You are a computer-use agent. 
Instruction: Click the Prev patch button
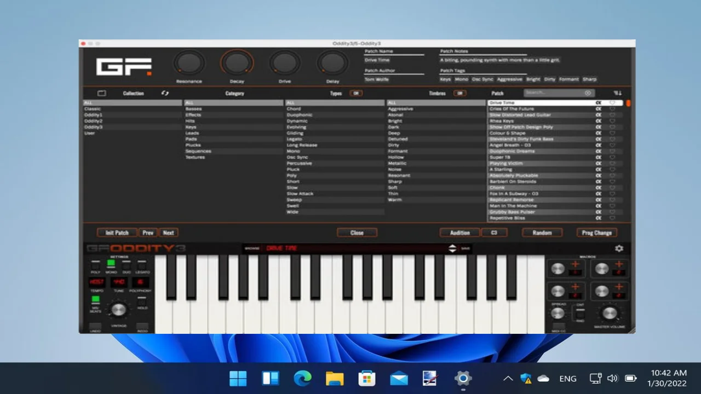point(148,233)
